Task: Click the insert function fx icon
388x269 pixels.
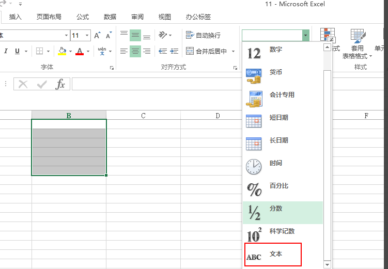Action: [x=60, y=84]
